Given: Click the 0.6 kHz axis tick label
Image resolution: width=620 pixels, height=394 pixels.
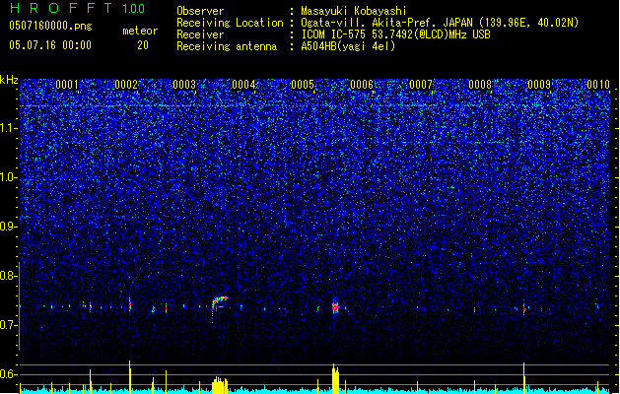Looking at the screenshot, I should 8,374.
